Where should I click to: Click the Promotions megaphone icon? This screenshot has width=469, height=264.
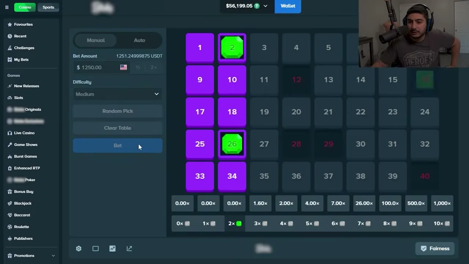pos(10,256)
